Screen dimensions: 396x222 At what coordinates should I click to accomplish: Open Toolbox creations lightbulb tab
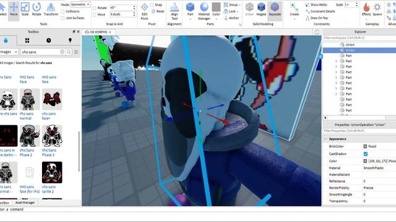tap(70, 40)
